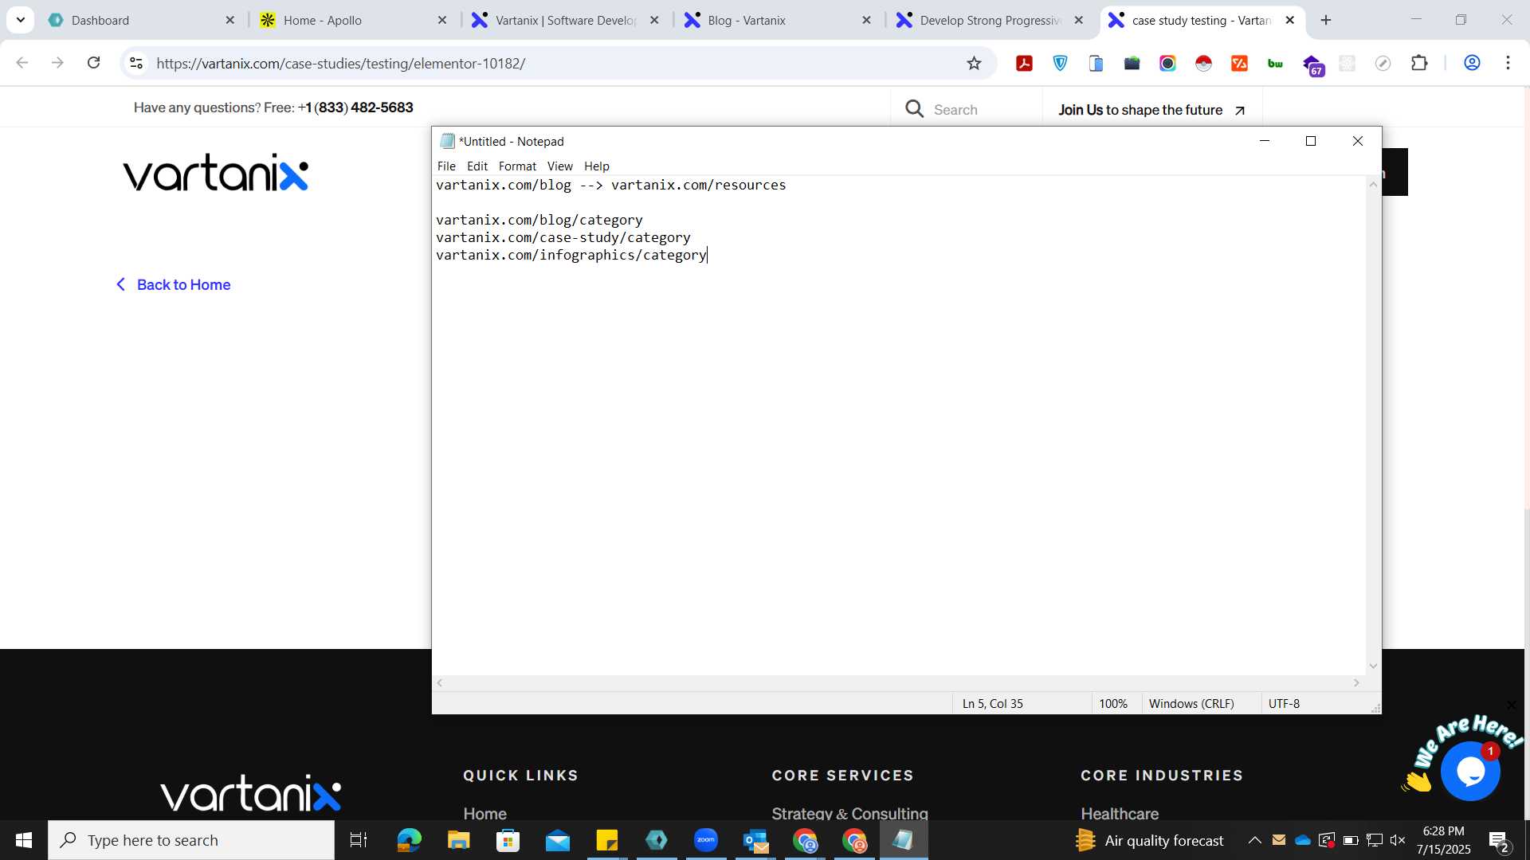The image size is (1530, 860).
Task: Open the tab search dropdown in Chrome
Action: point(21,20)
